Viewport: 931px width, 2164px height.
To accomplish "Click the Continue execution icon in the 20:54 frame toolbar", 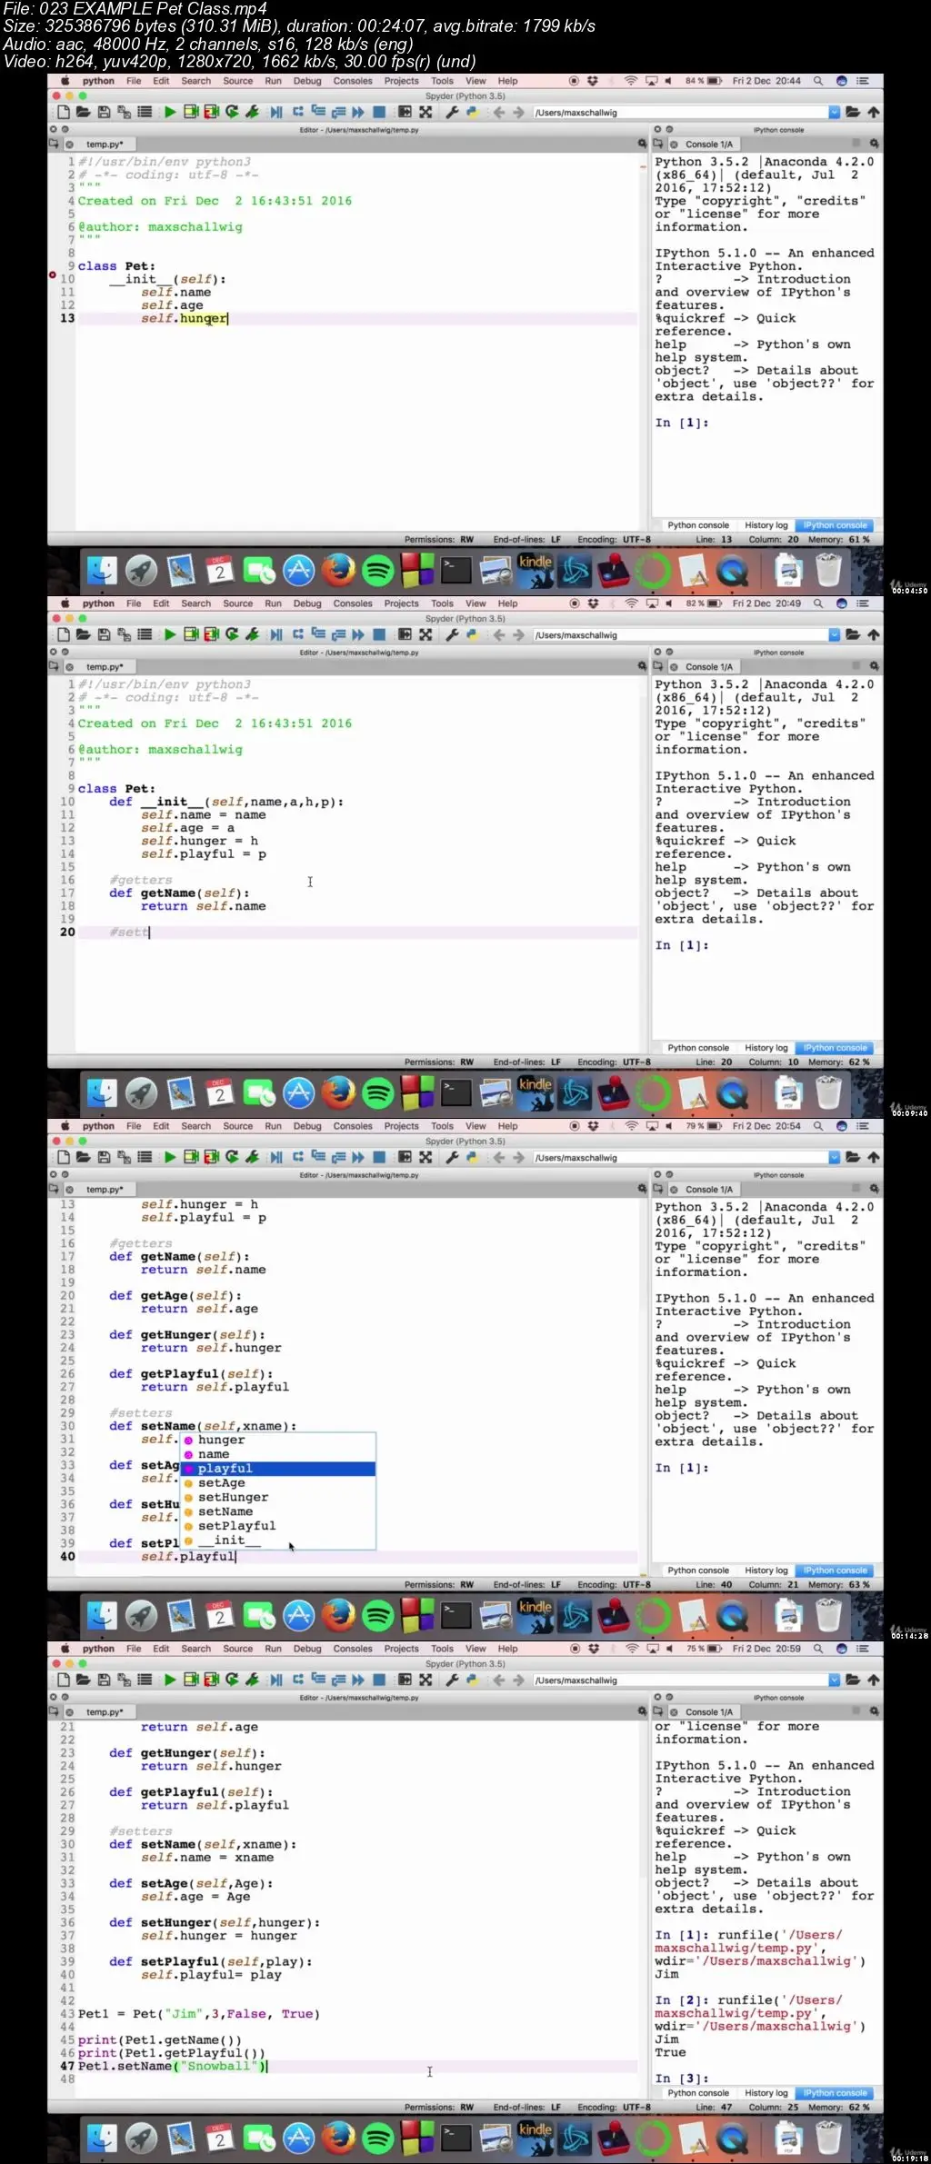I will (x=358, y=1158).
